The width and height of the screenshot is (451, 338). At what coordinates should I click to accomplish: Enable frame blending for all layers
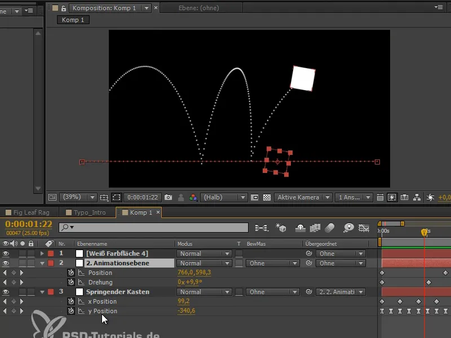(x=315, y=228)
